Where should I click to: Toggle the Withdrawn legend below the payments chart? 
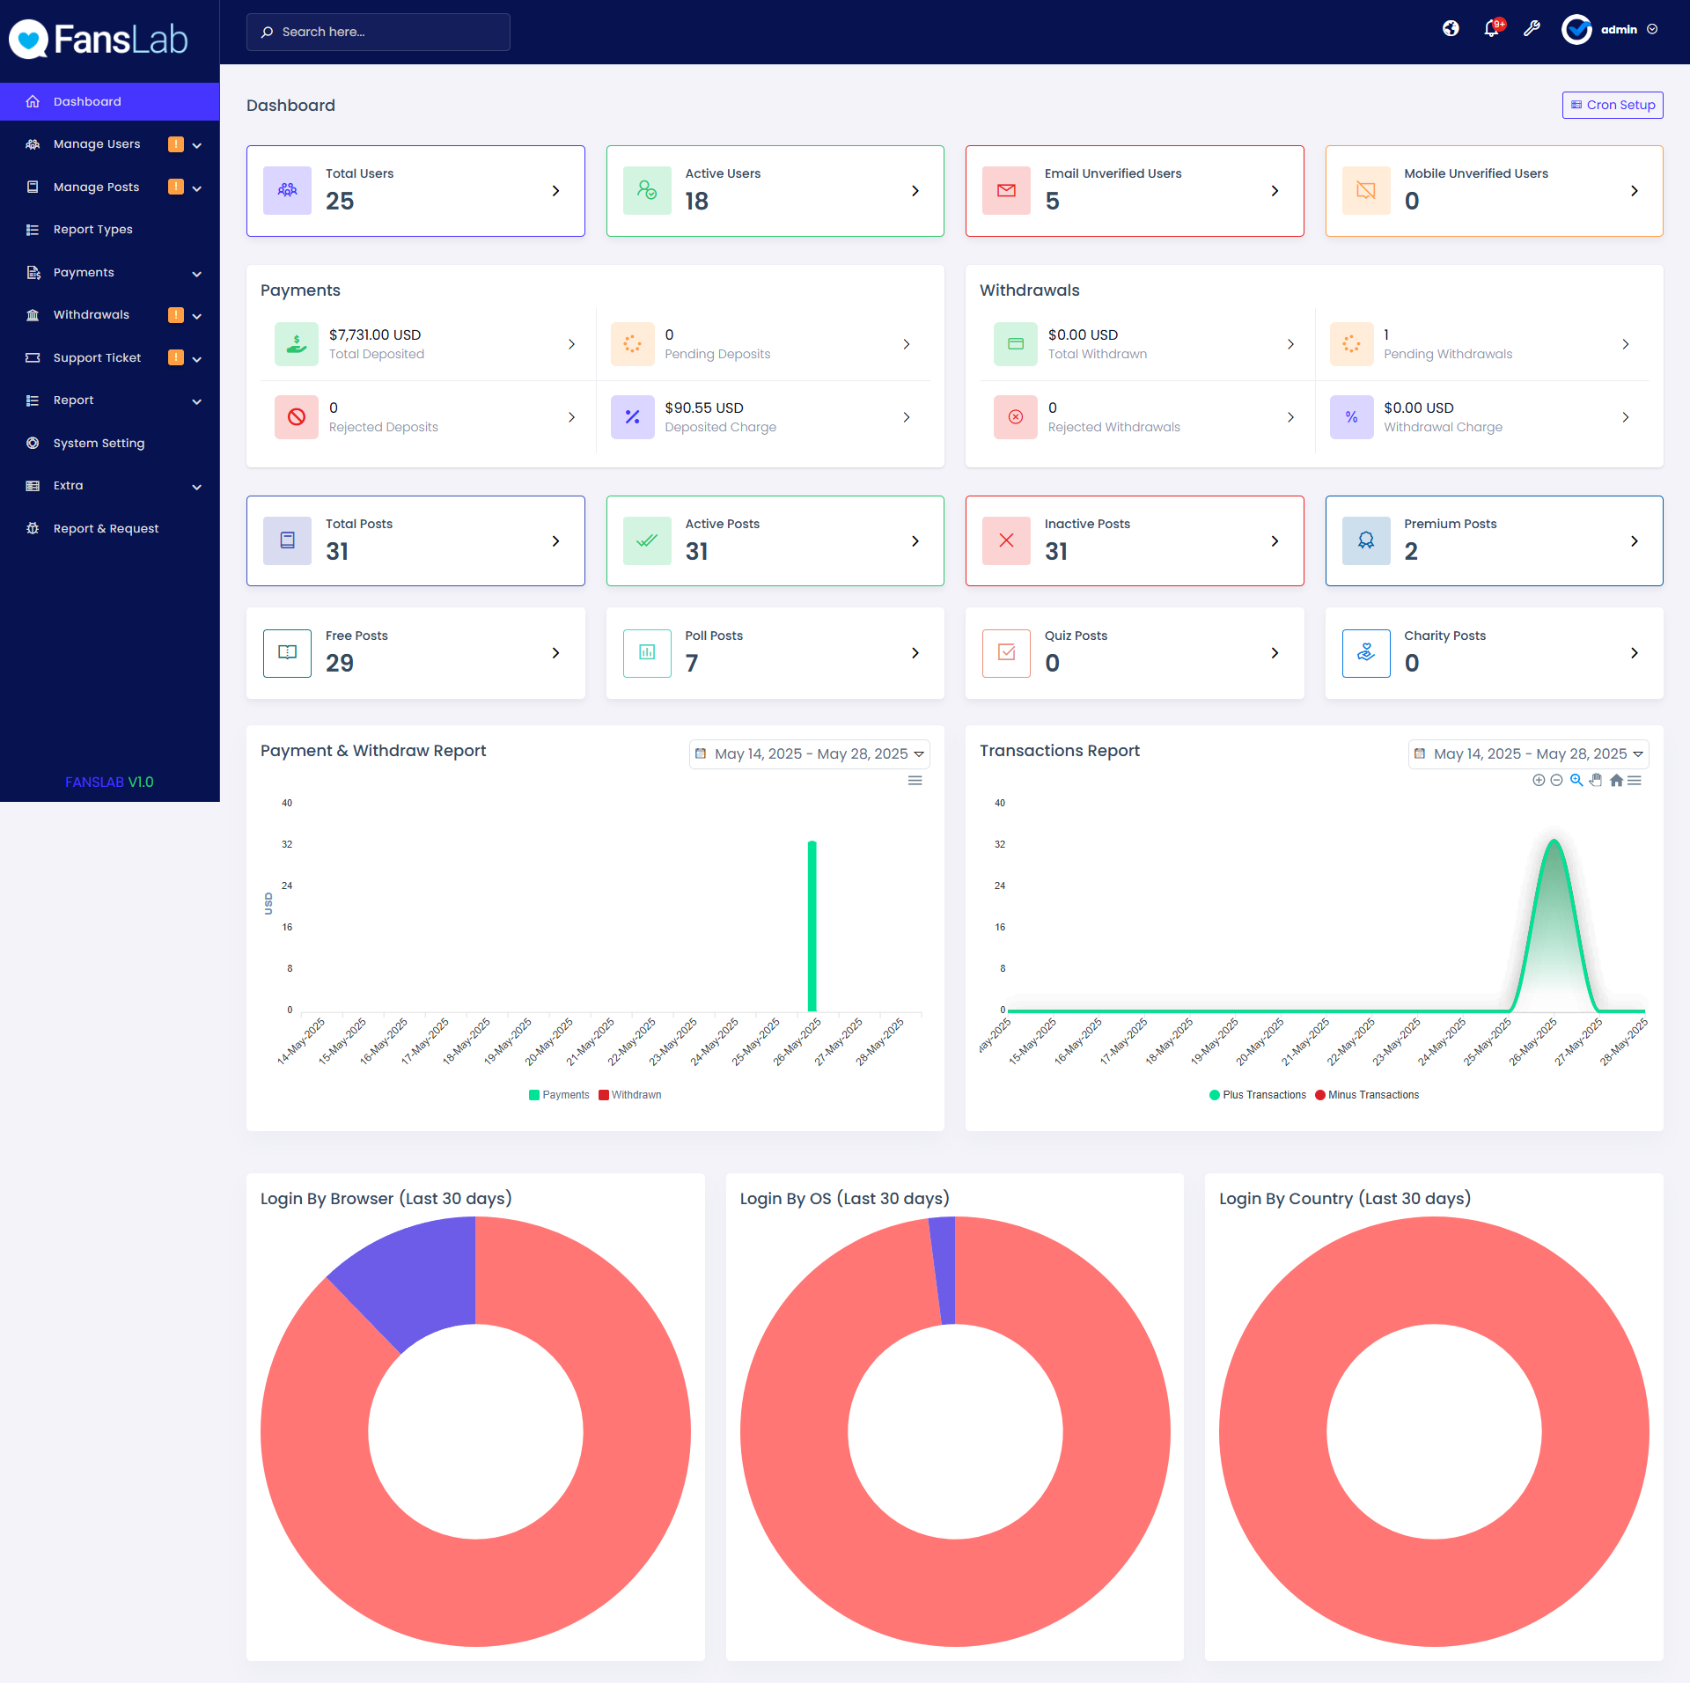click(629, 1094)
